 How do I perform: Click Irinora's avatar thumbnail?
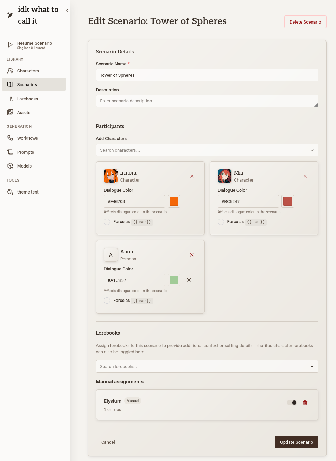tap(111, 176)
